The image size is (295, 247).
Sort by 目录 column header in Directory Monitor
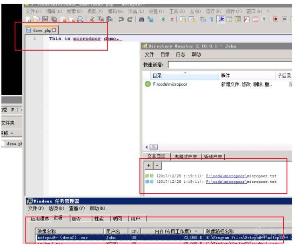pos(157,75)
